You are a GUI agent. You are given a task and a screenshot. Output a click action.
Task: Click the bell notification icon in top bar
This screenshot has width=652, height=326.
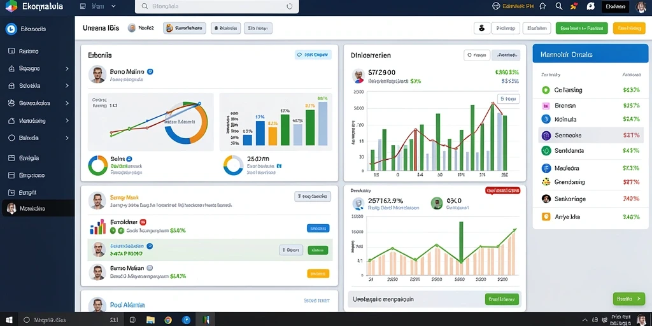542,6
